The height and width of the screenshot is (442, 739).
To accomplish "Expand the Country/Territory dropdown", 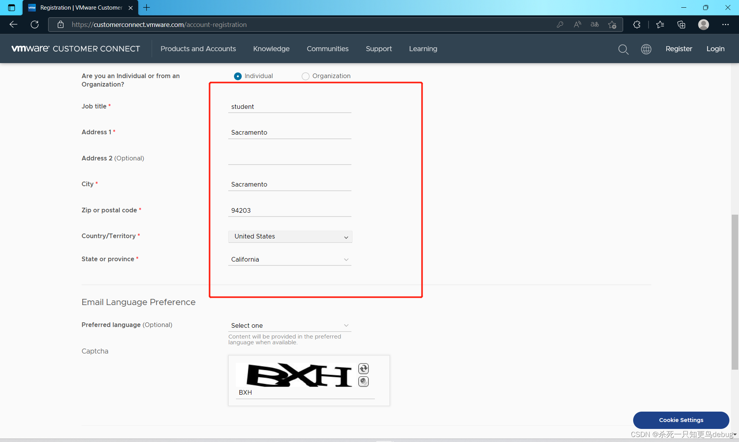I will 290,237.
